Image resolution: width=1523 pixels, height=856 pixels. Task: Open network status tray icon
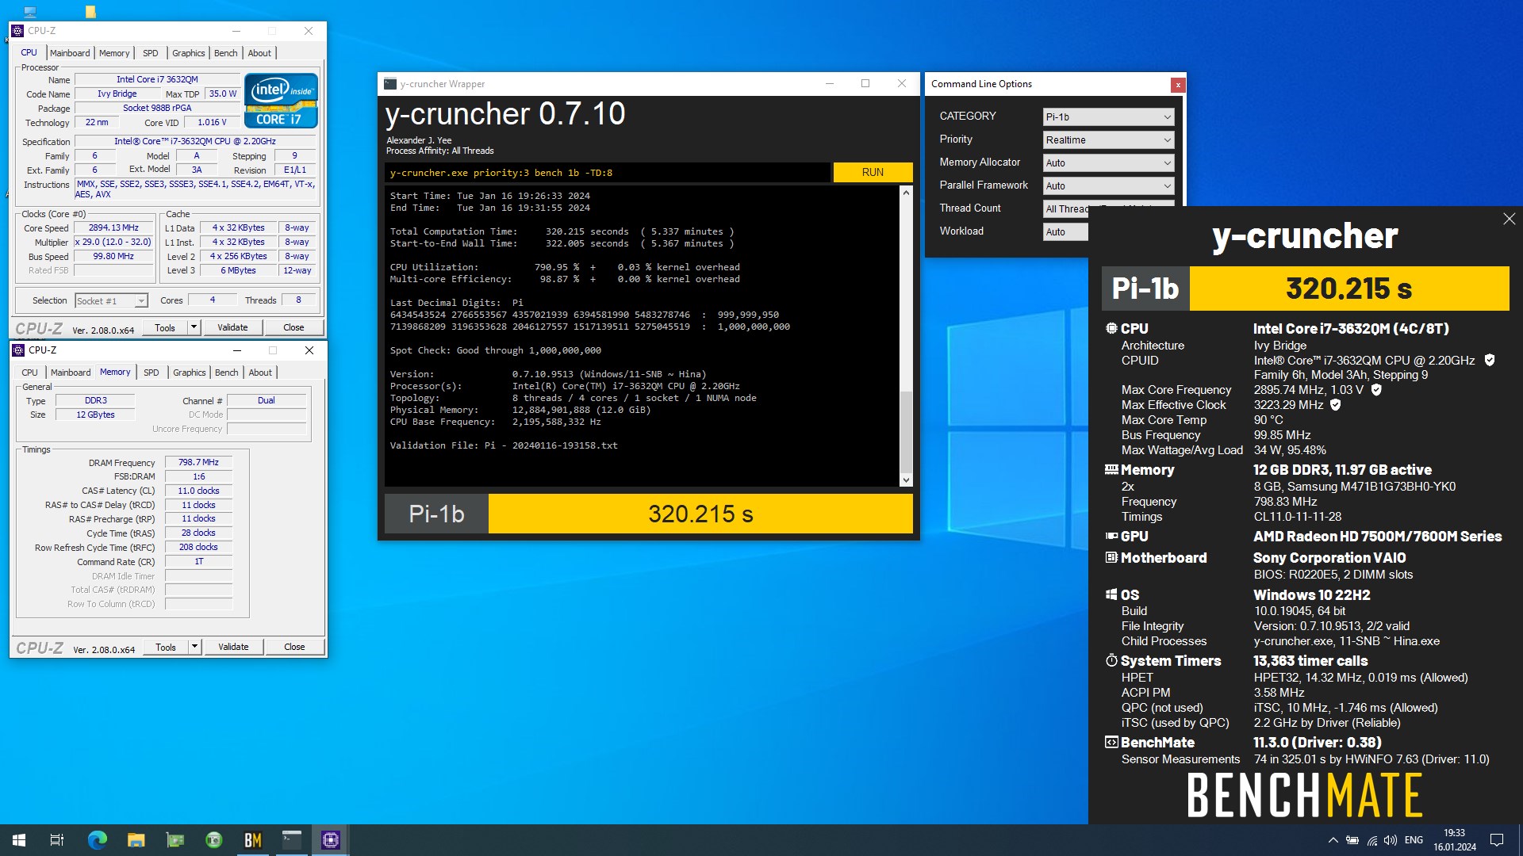1372,840
